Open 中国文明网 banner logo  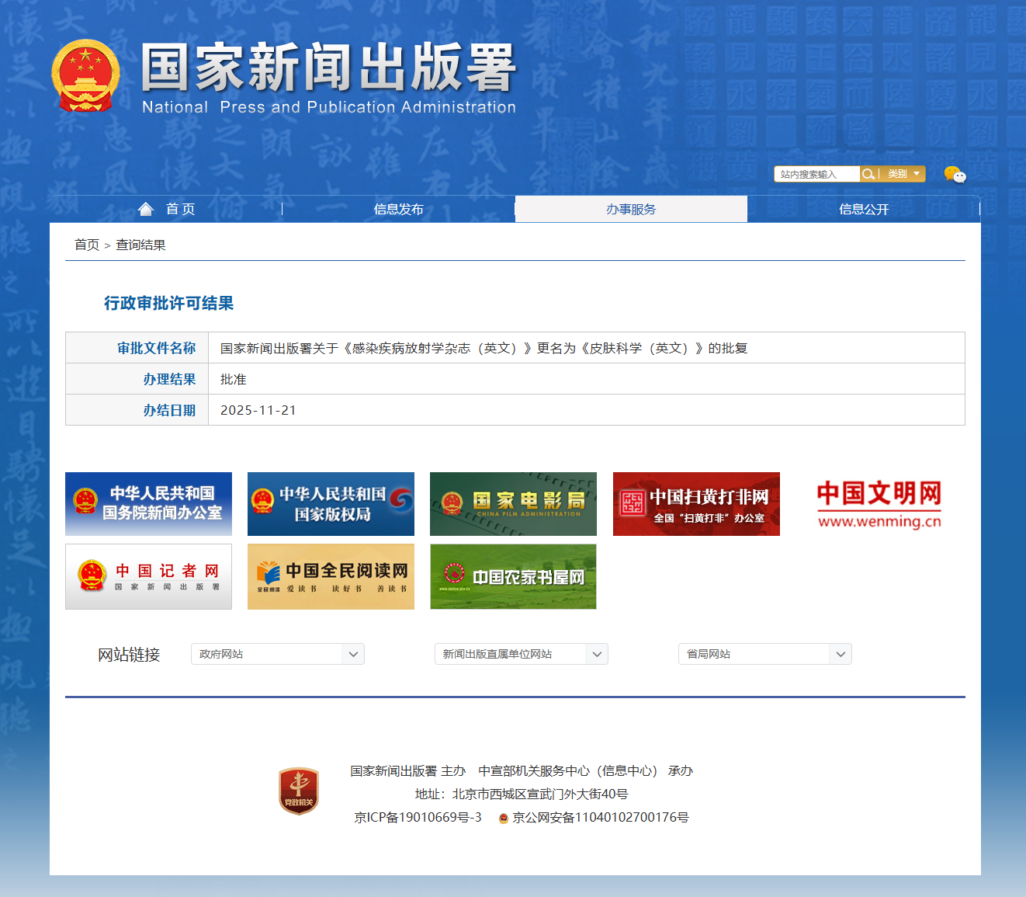point(879,504)
